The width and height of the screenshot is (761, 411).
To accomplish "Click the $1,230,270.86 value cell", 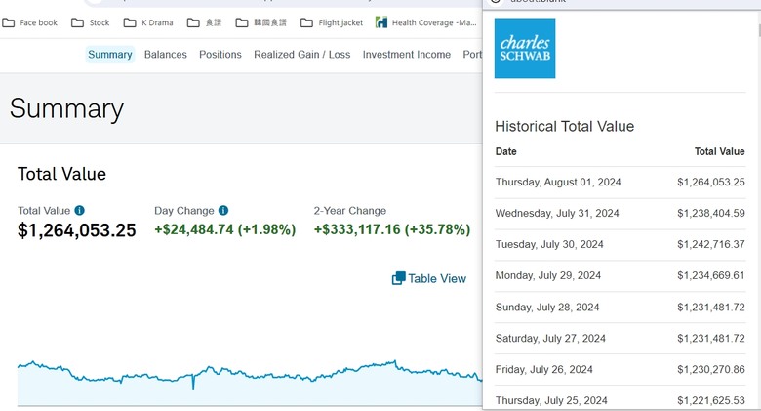I will (711, 369).
